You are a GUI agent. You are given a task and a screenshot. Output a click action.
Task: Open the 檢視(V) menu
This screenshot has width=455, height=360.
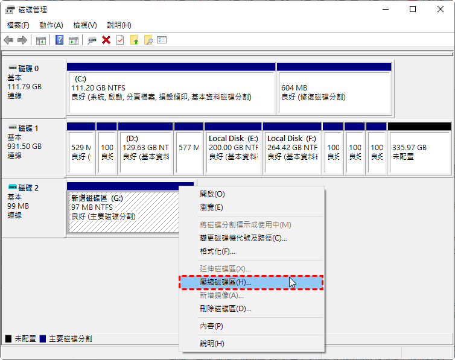tap(85, 25)
